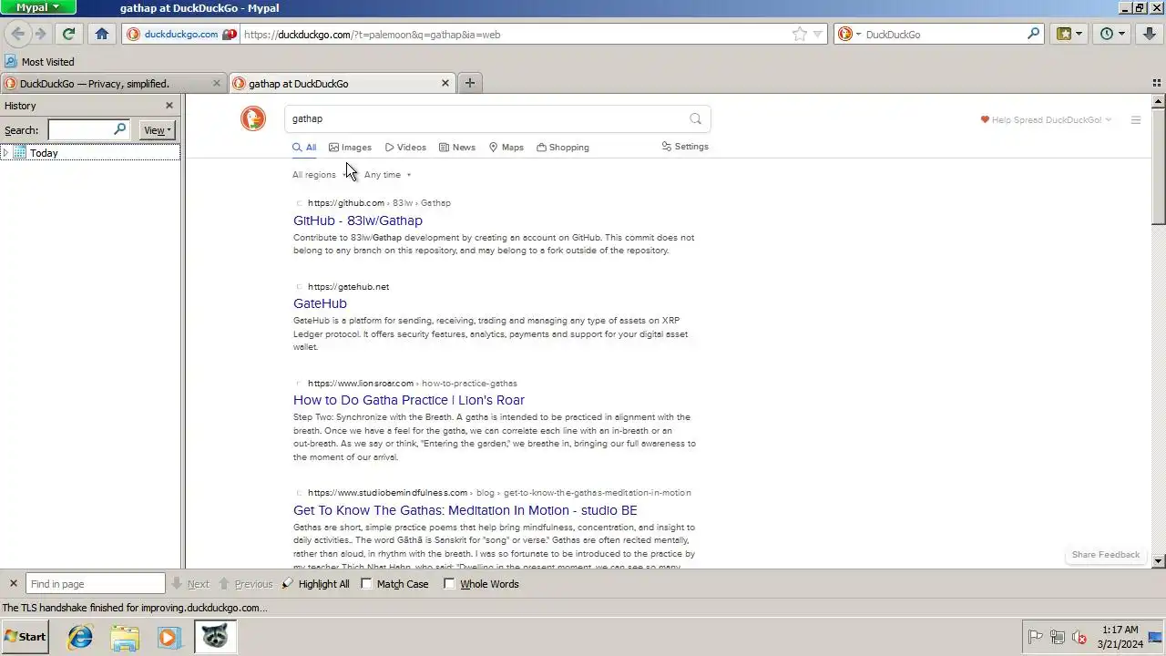
Task: Reload the current page
Action: (68, 34)
